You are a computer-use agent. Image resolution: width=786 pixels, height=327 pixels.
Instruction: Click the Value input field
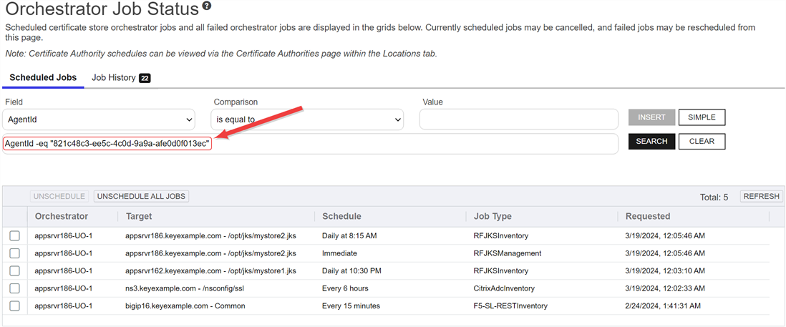pyautogui.click(x=518, y=119)
